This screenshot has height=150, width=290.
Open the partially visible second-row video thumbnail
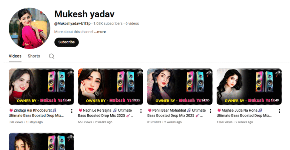pos(41,141)
